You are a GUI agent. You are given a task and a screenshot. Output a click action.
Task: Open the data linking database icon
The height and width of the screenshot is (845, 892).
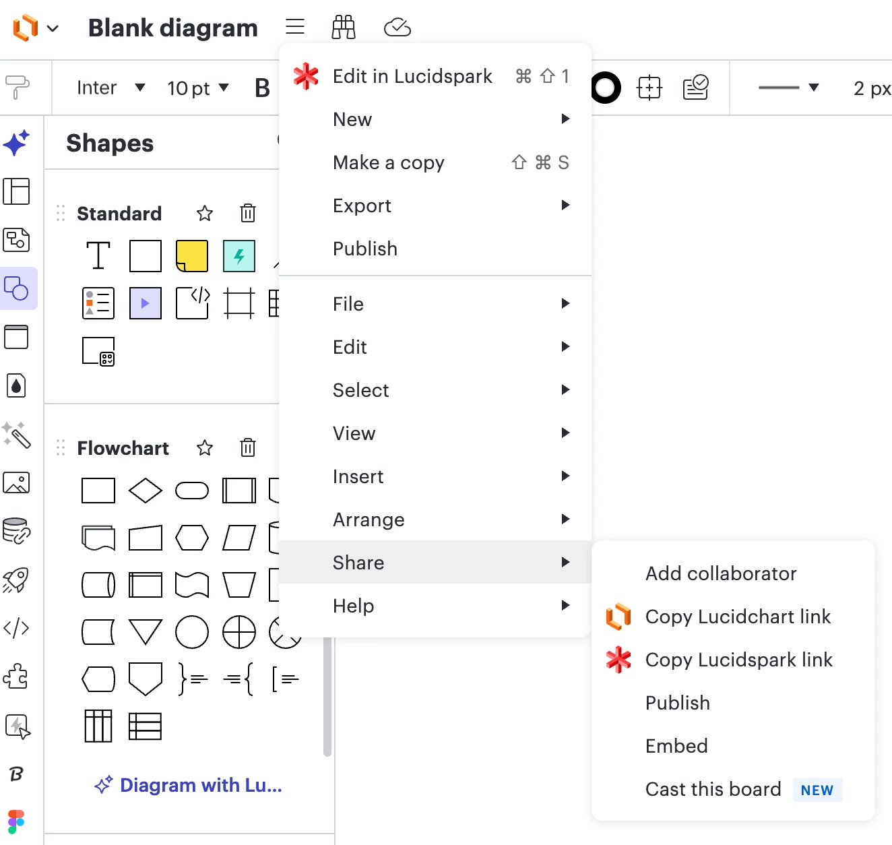pyautogui.click(x=16, y=531)
